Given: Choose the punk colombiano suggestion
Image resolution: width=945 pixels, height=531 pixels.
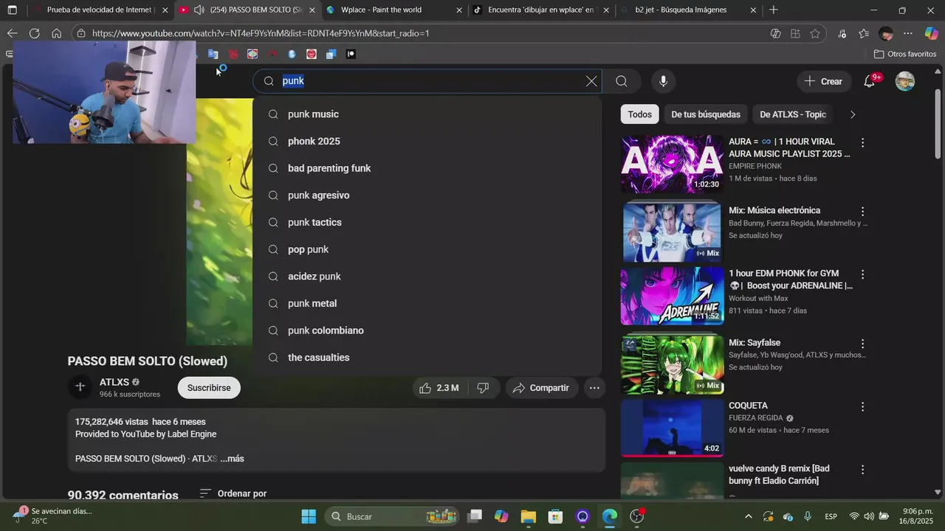Looking at the screenshot, I should pyautogui.click(x=427, y=330).
